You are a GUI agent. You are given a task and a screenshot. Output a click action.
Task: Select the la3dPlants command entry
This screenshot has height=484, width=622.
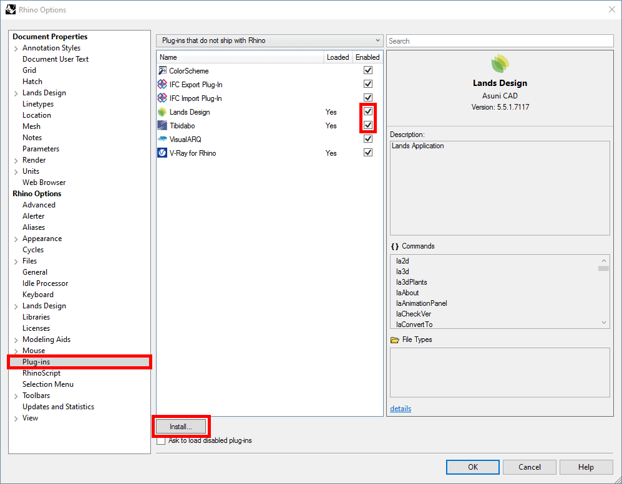tap(411, 282)
